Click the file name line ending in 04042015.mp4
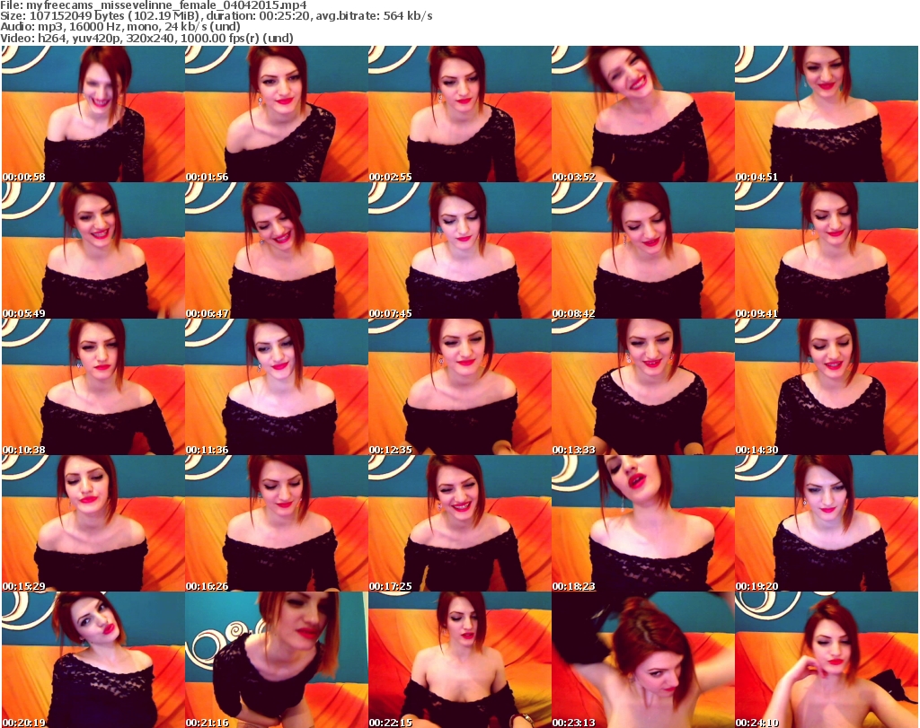920x728 pixels. pyautogui.click(x=154, y=5)
